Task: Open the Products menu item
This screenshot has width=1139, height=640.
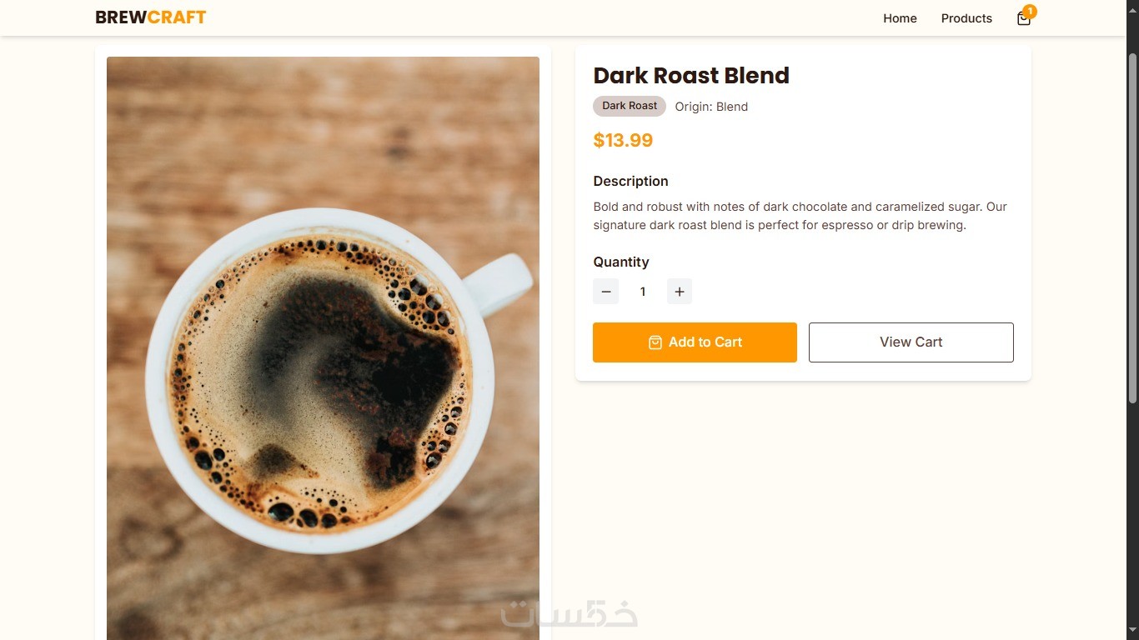Action: coord(966,18)
